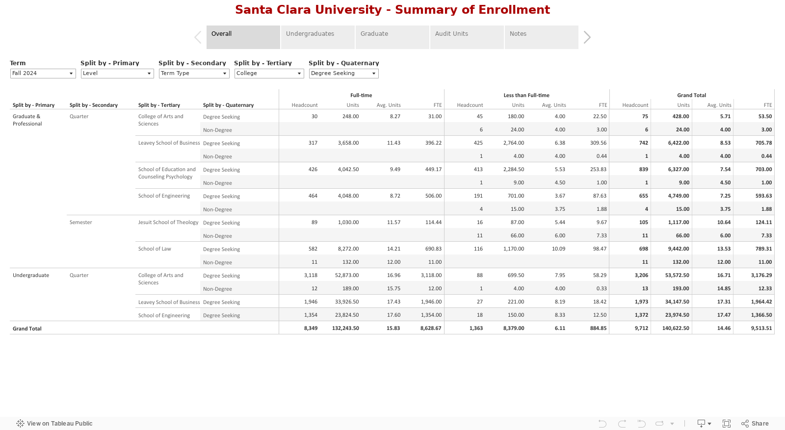Screen dimensions: 785x430
Task: Open the Notes tab
Action: coord(542,37)
